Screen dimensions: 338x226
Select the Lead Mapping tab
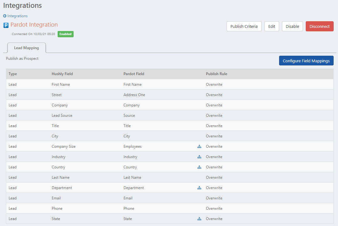point(27,48)
